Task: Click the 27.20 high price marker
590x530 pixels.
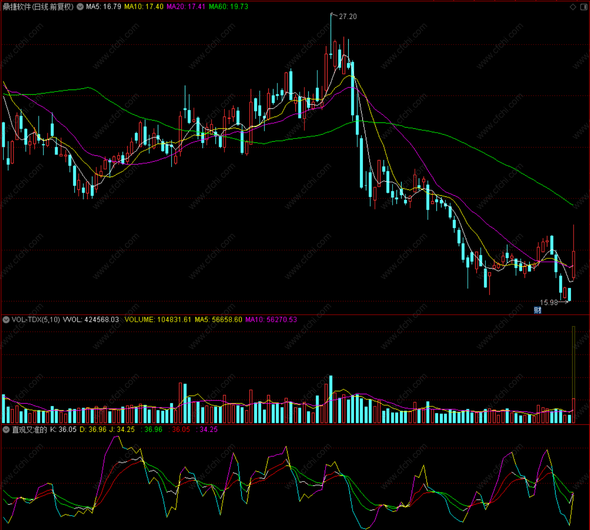Action: coord(347,16)
